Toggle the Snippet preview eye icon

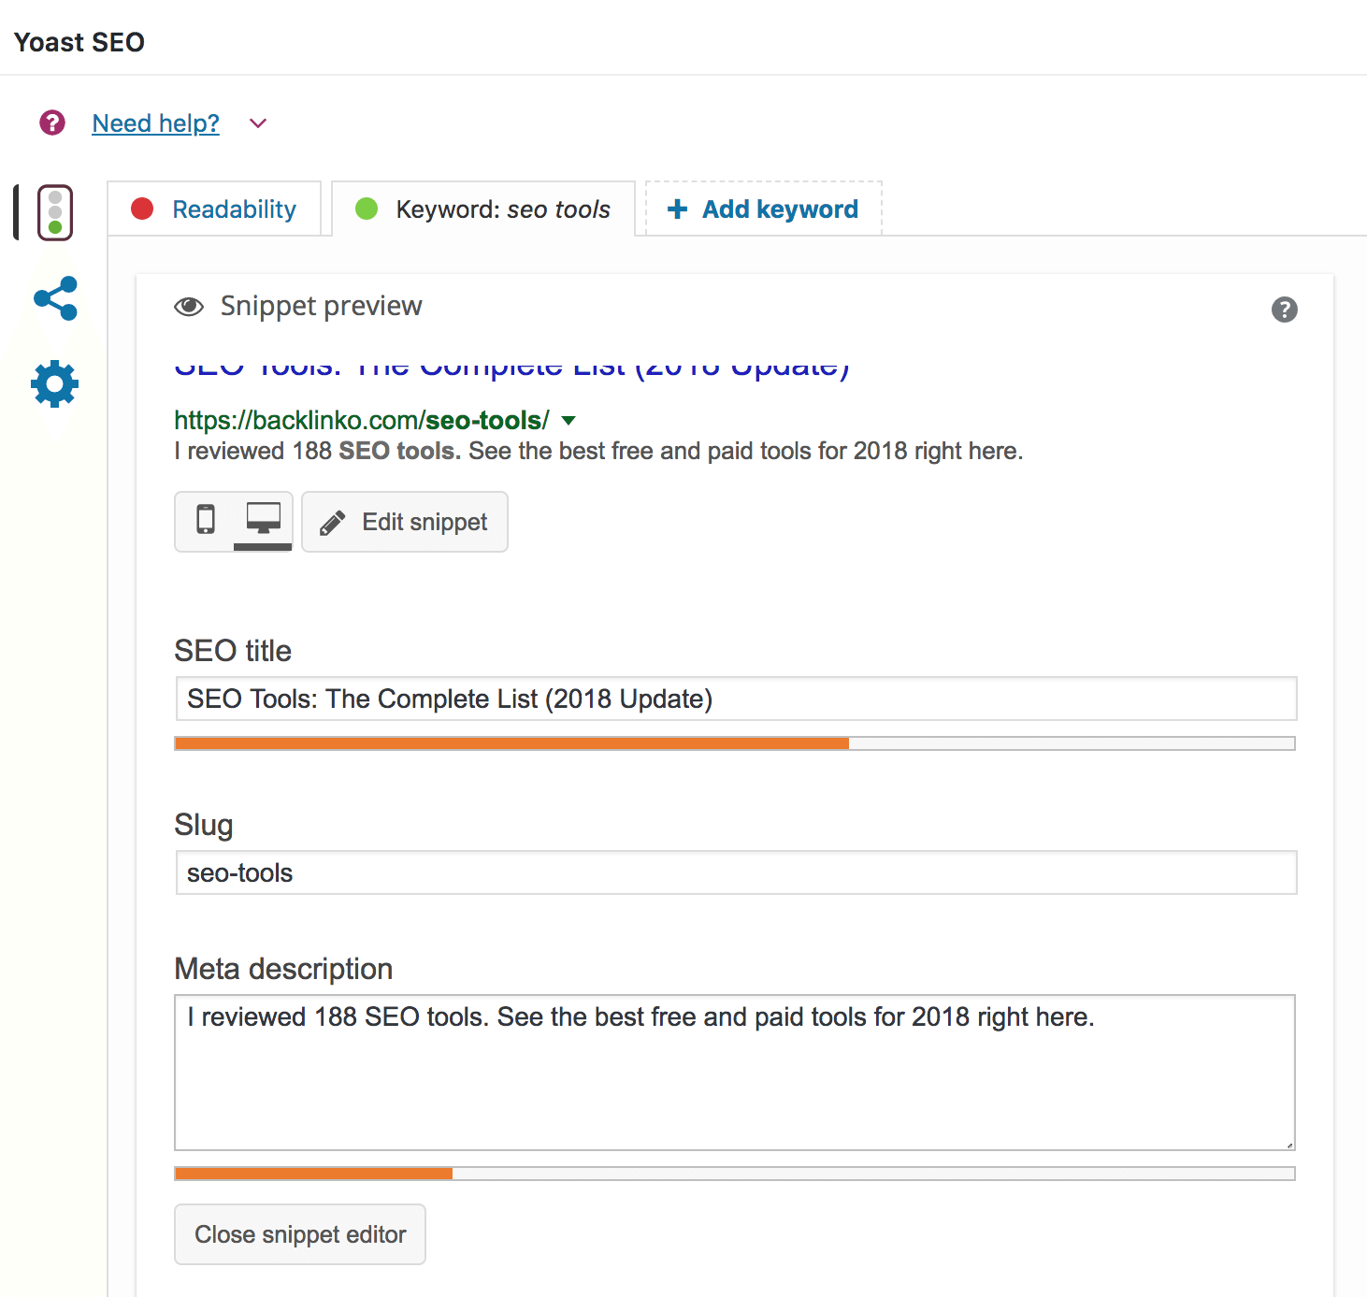coord(189,307)
